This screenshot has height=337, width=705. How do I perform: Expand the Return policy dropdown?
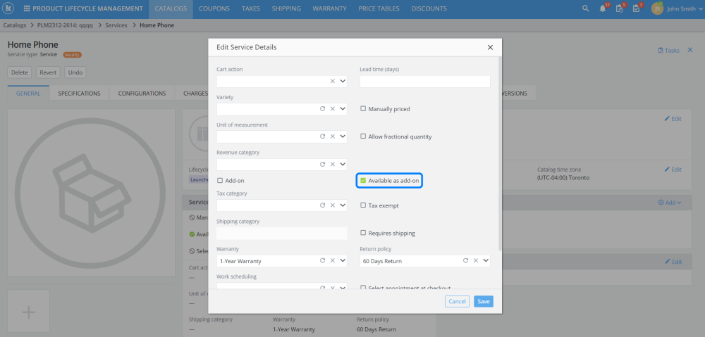tap(485, 260)
